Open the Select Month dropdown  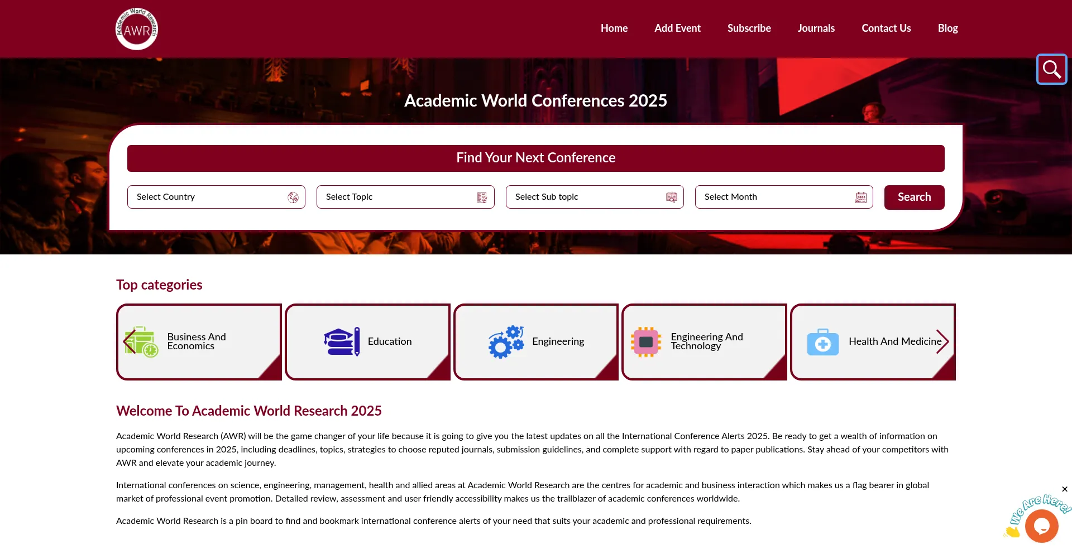coord(784,197)
